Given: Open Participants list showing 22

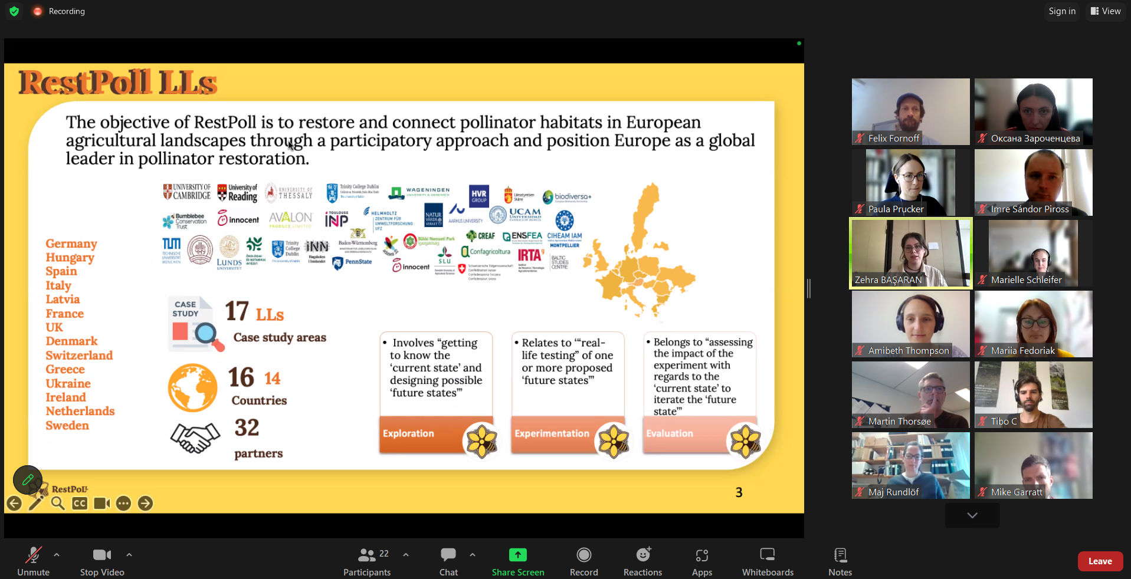Looking at the screenshot, I should 367,561.
